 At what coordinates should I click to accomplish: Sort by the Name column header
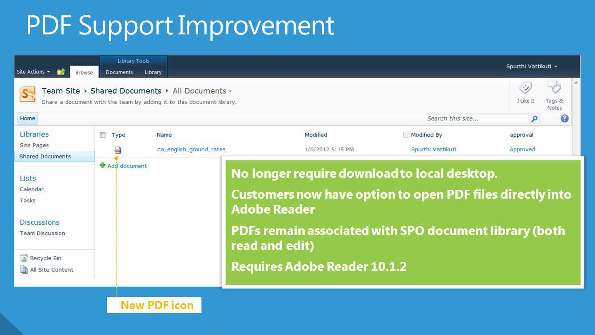point(164,135)
